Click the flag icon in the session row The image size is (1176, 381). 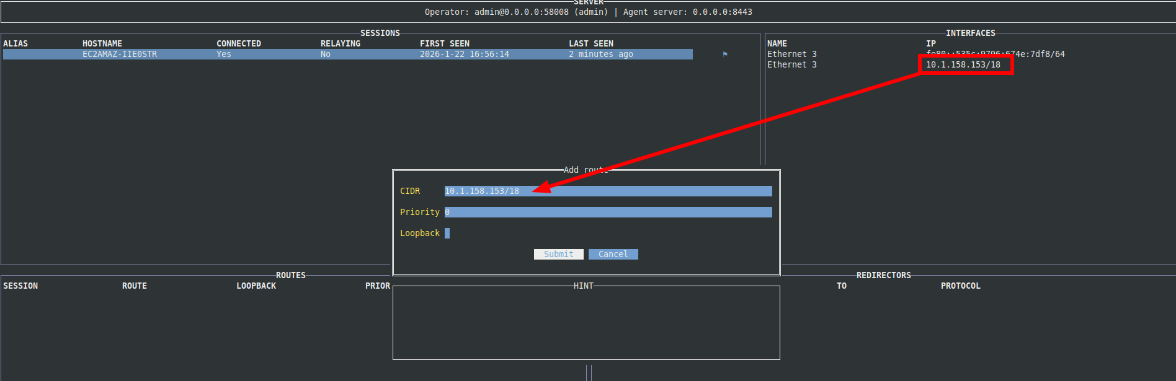coord(724,55)
